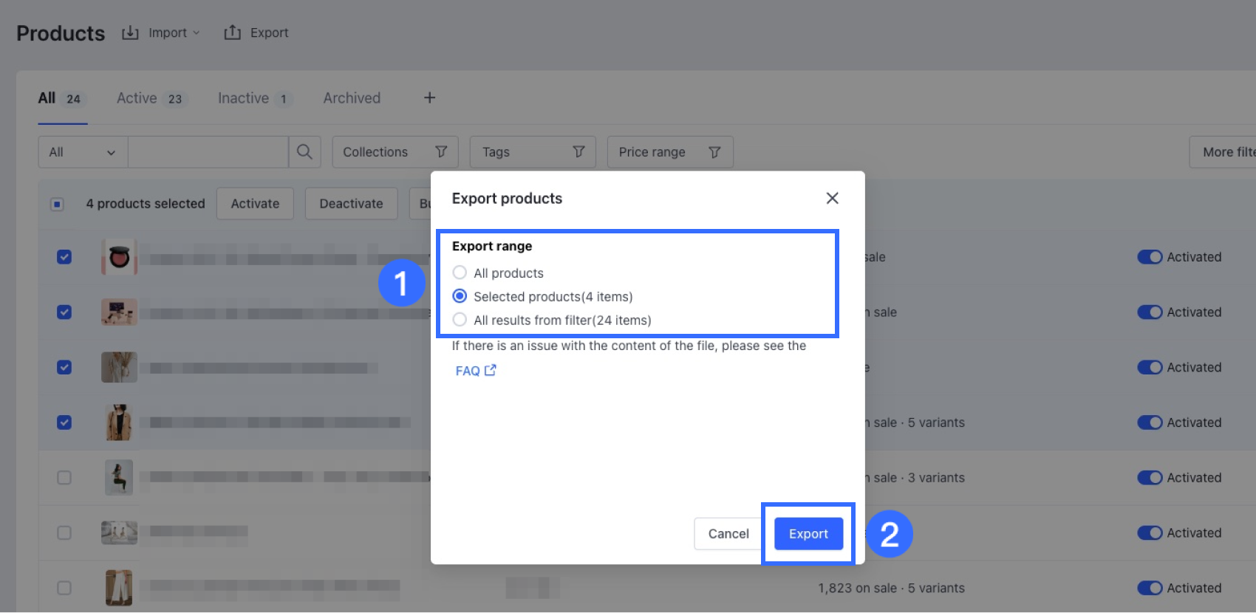The image size is (1256, 613).
Task: Switch to the Inactive tab
Action: click(x=243, y=98)
